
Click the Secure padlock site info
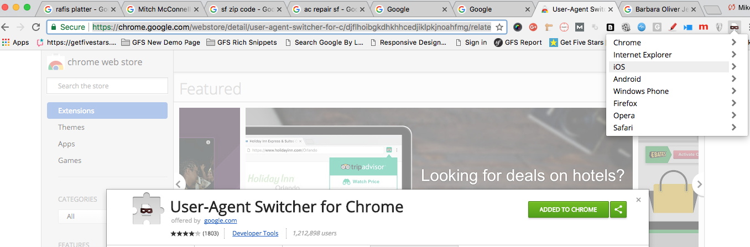[67, 27]
